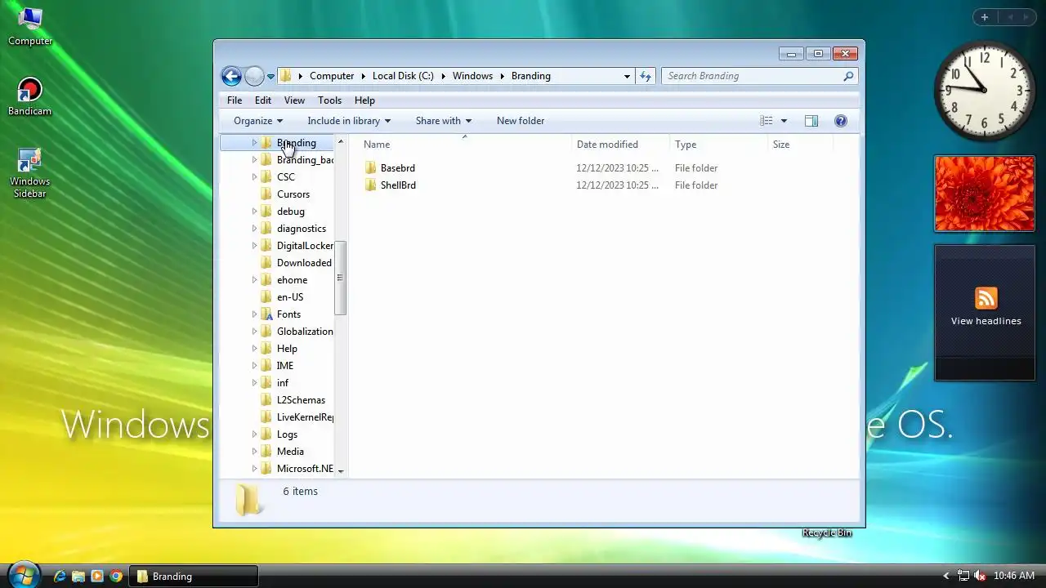Click the analog clock gadget
Screen dimensions: 1046x588
(984, 90)
